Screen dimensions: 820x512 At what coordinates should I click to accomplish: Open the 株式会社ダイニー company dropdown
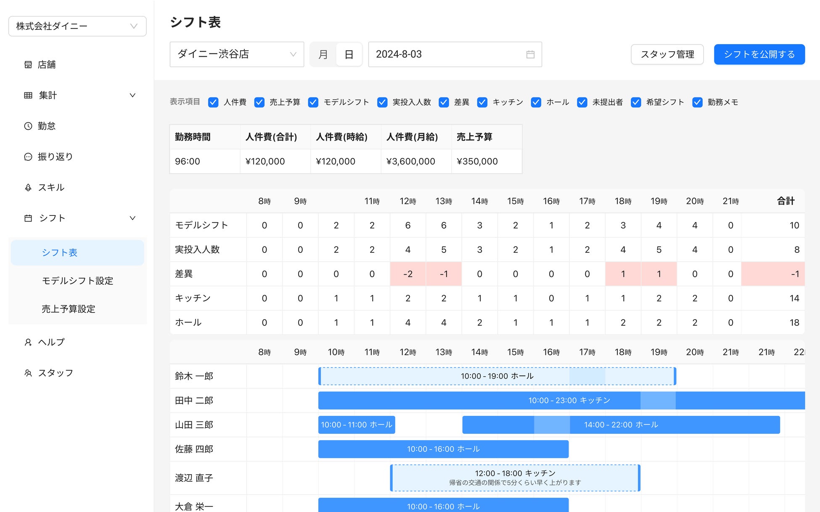77,26
